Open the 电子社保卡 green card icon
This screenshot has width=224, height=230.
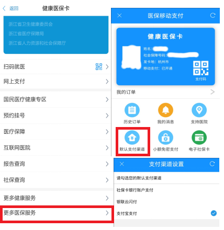click(199, 137)
